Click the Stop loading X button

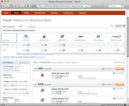(22, 6)
